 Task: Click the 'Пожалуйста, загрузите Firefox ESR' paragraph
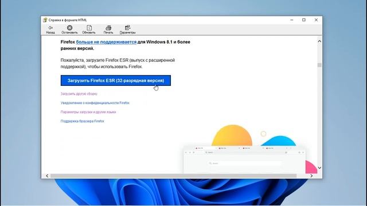(118, 64)
